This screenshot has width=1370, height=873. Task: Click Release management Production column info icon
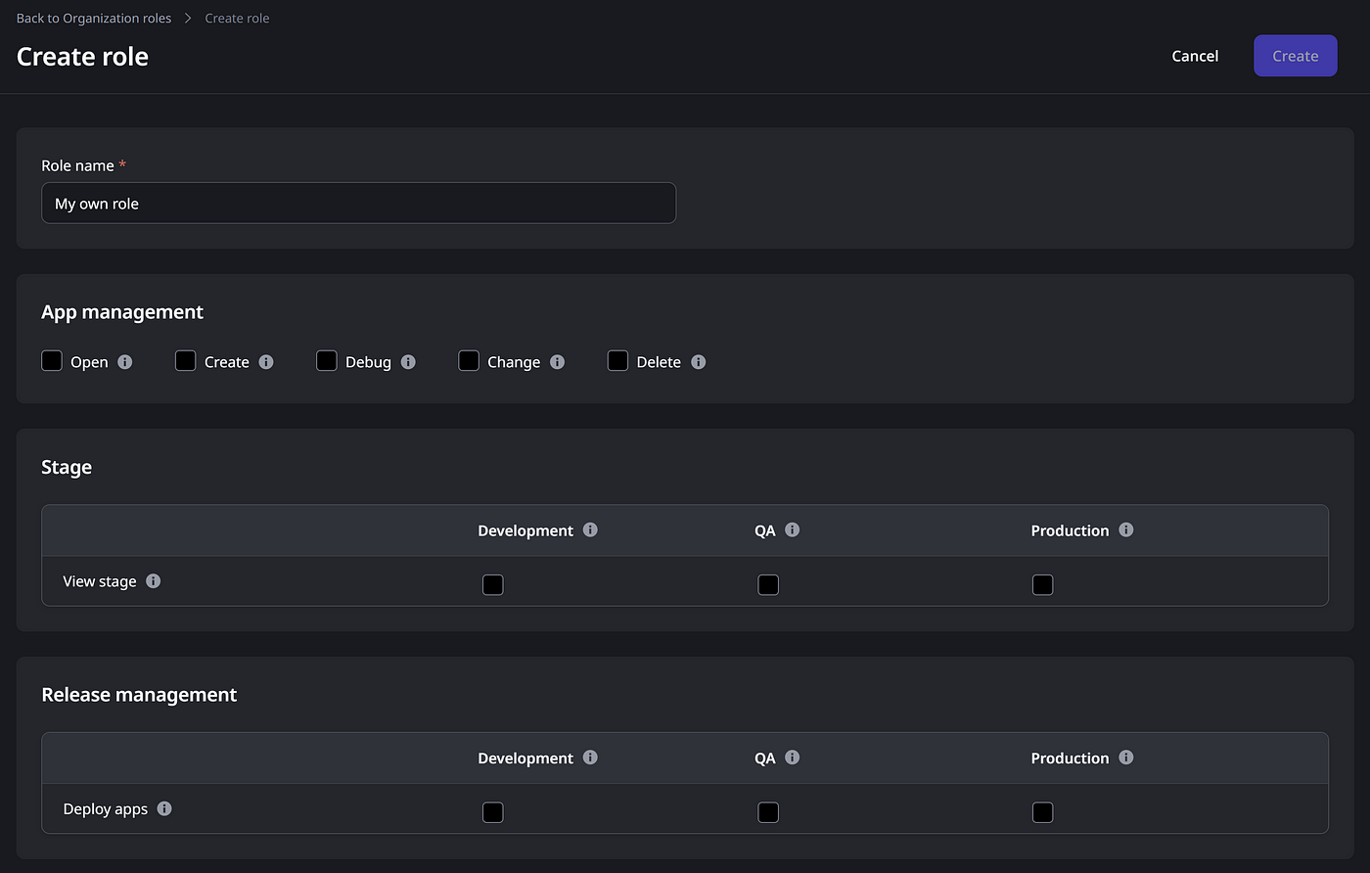(1126, 758)
